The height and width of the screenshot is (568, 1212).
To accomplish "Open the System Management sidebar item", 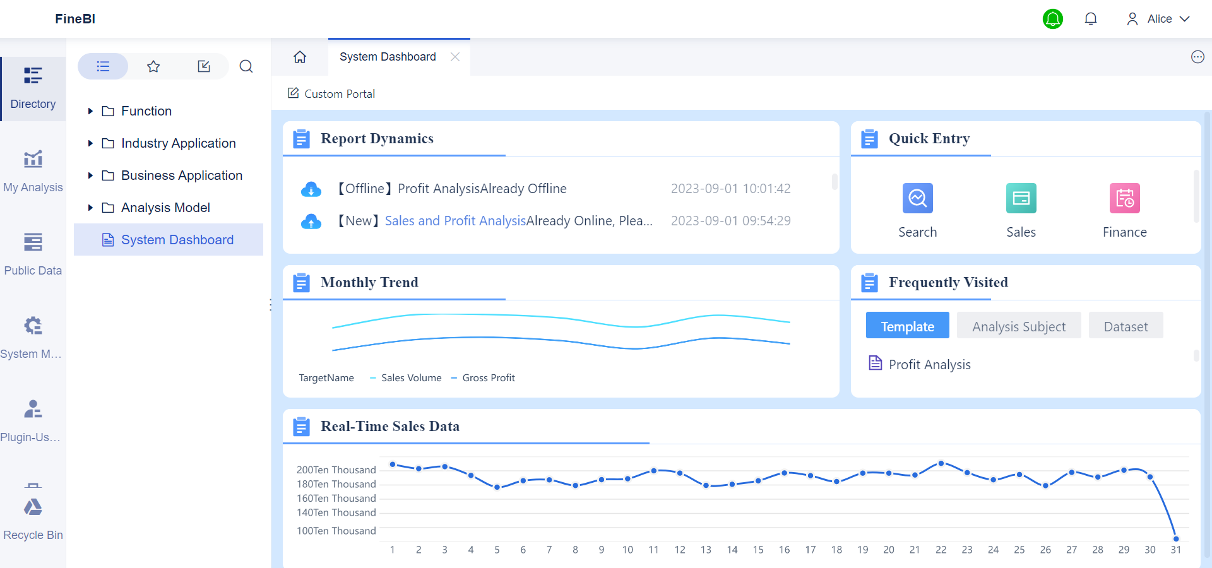I will [33, 338].
